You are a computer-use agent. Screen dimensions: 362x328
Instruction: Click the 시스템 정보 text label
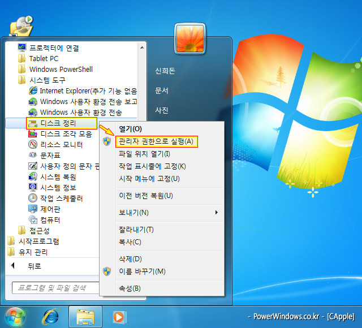tap(58, 187)
